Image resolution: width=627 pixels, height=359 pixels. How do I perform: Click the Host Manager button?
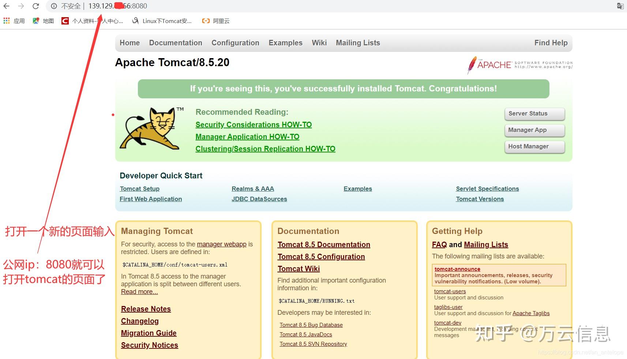point(534,147)
